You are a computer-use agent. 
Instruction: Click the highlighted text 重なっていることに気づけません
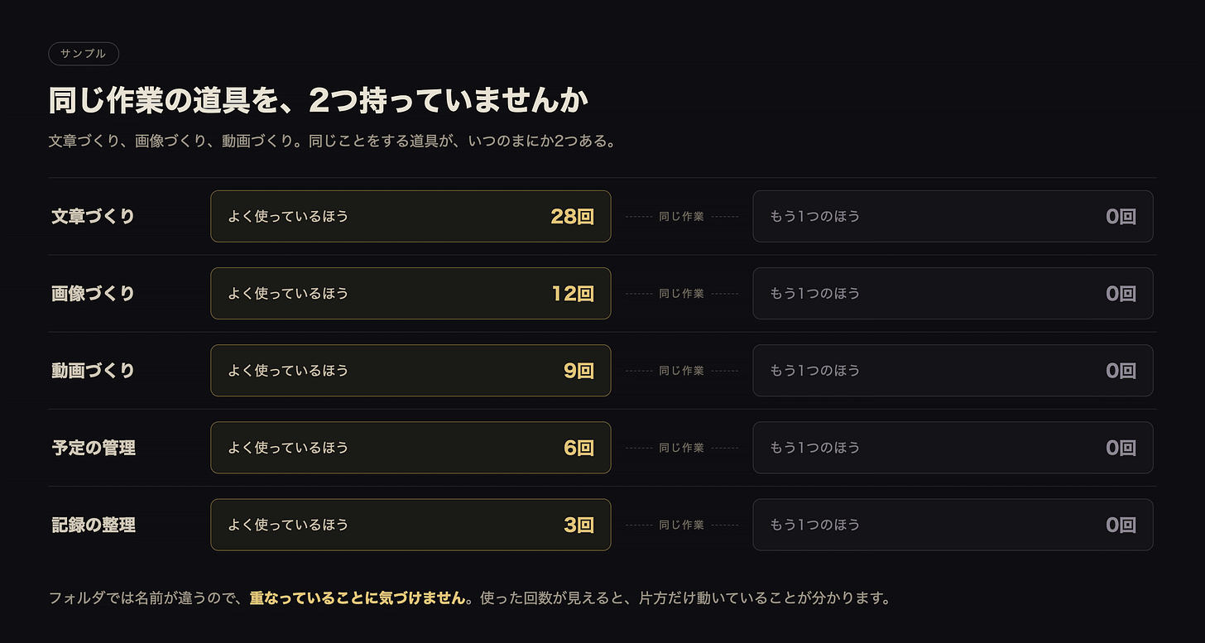point(358,597)
